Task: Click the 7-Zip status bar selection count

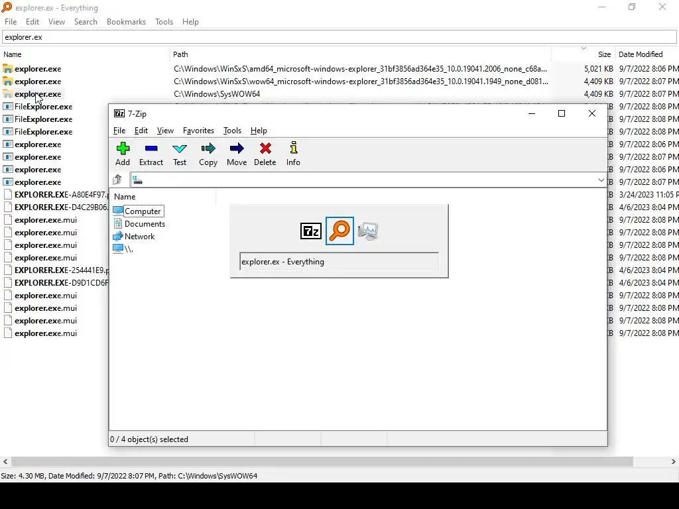Action: click(x=149, y=439)
